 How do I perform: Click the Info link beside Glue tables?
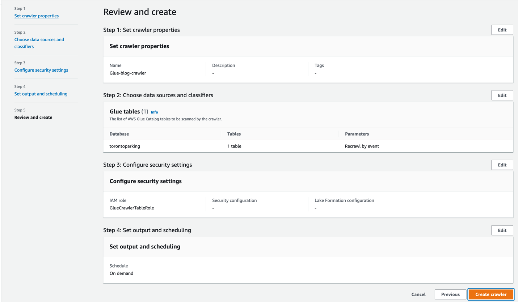click(x=154, y=112)
